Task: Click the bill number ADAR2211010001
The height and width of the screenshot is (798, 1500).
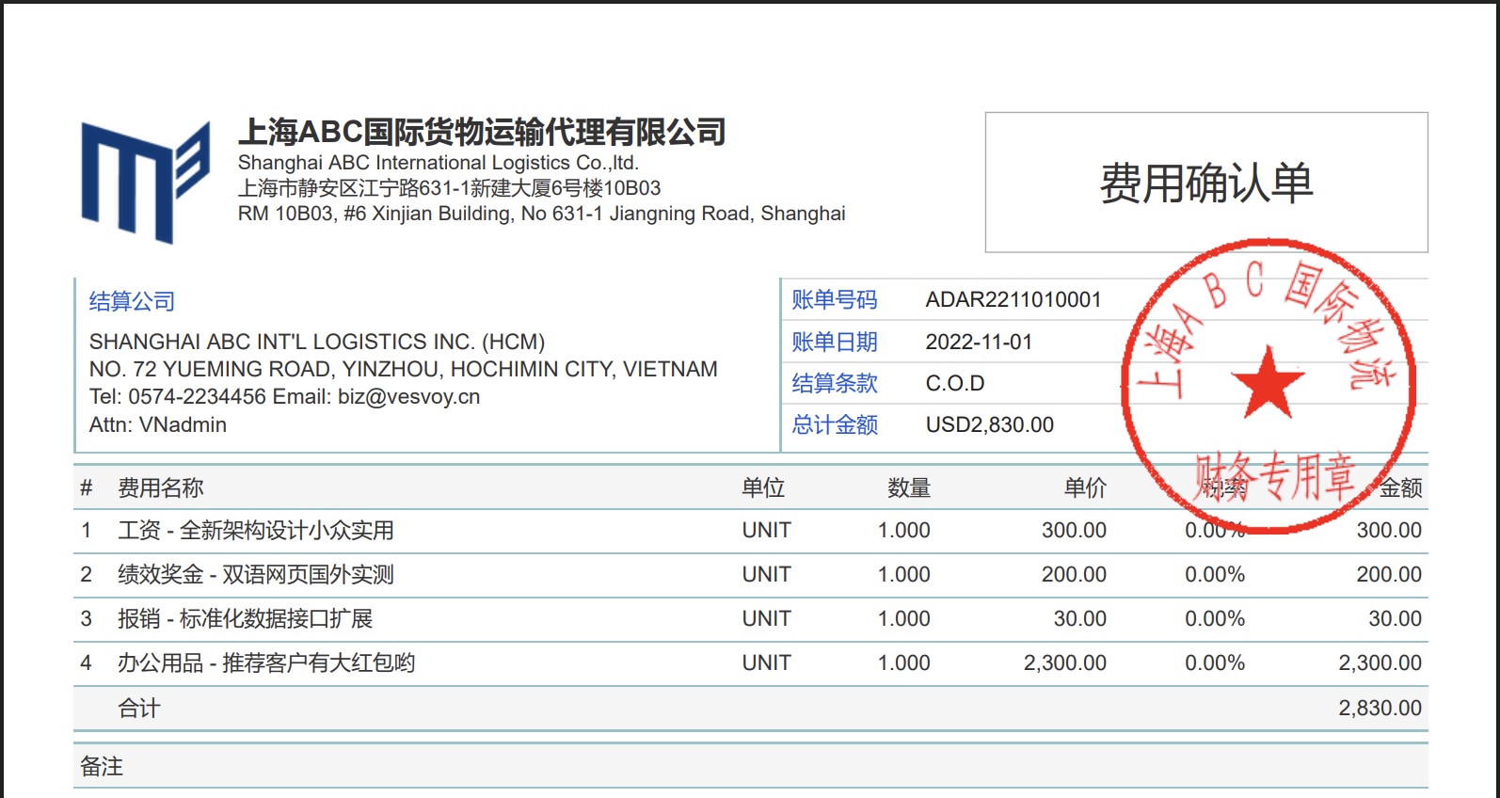Action: pos(1013,300)
